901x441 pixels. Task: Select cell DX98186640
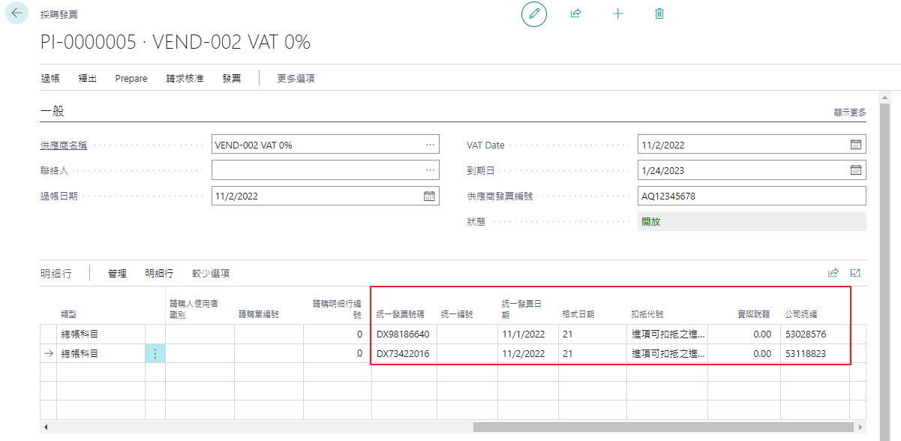click(404, 334)
